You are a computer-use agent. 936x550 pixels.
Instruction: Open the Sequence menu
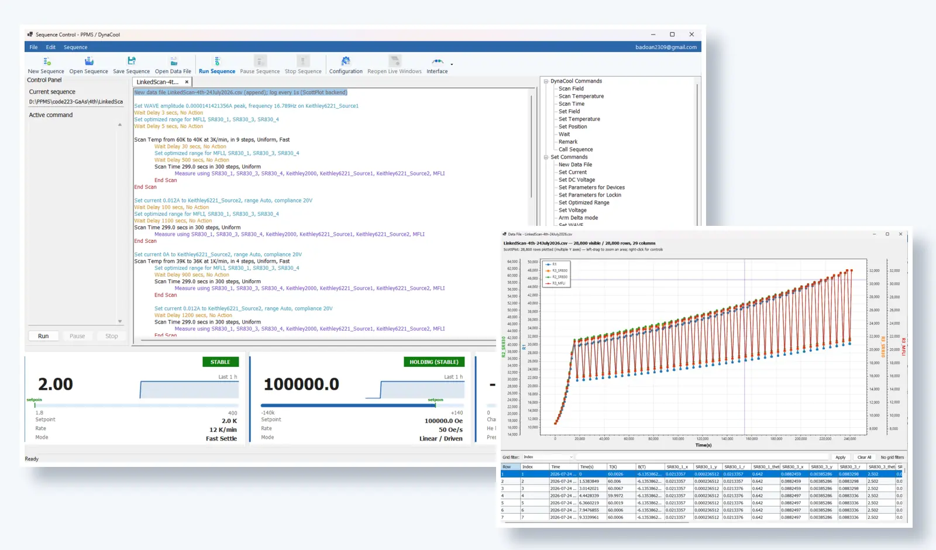point(75,47)
